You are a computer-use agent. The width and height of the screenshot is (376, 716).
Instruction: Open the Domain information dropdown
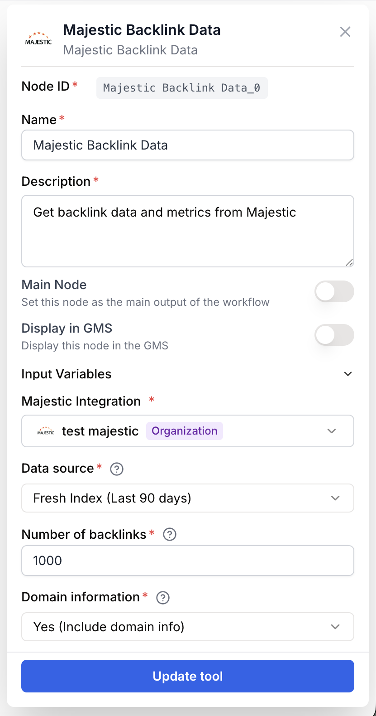(x=188, y=627)
